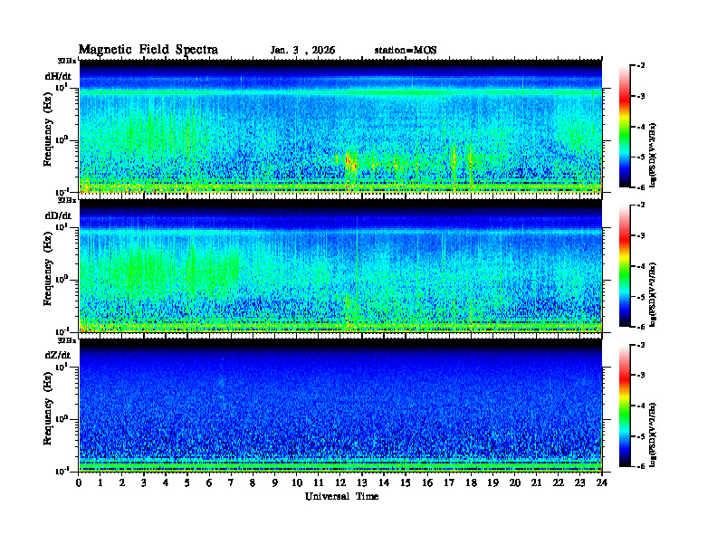Click hour 5 on the time axis
The height and width of the screenshot is (554, 717).
point(187,483)
